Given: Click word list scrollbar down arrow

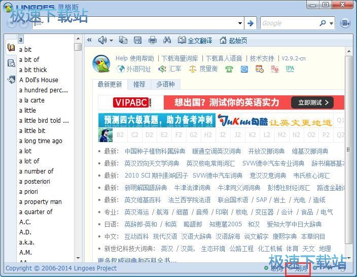Looking at the screenshot, I should pyautogui.click(x=78, y=258).
